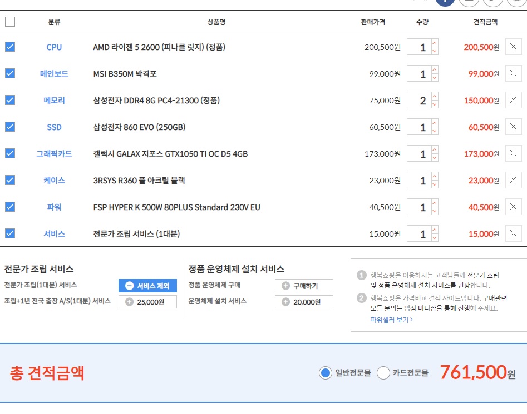The image size is (527, 414).
Task: Click 3RSYS R360 case product name
Action: (139, 181)
